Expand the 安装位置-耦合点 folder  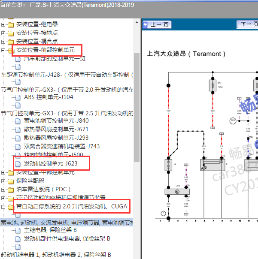tap(3, 42)
